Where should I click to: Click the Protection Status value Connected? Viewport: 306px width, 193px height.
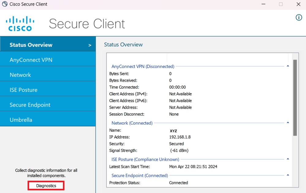tap(178, 183)
